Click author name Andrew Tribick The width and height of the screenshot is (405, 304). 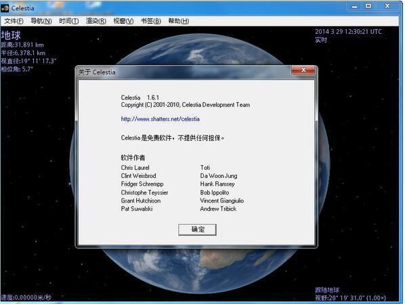click(218, 209)
